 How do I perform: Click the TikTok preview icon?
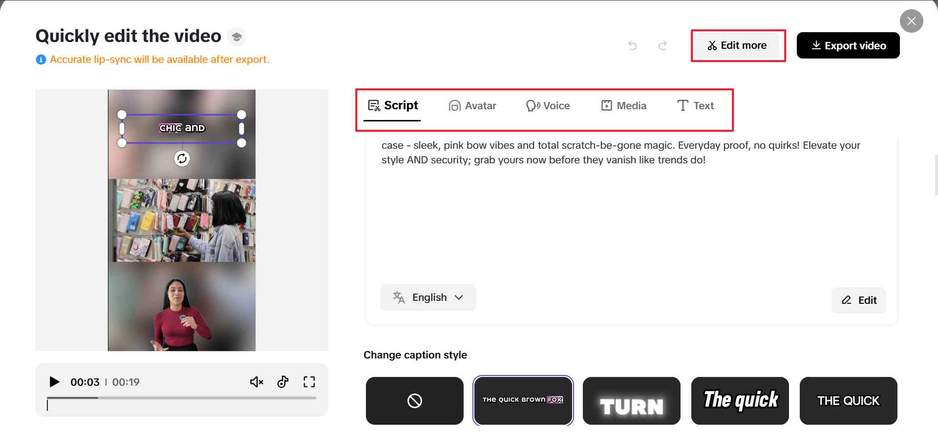click(x=283, y=382)
